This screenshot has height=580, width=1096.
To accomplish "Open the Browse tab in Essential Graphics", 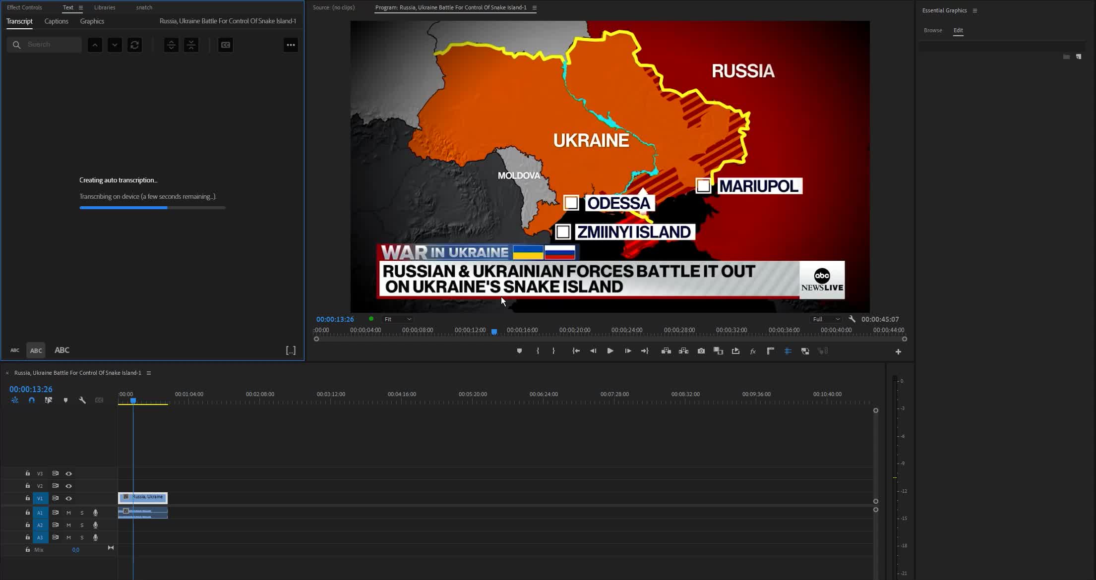I will coord(933,30).
